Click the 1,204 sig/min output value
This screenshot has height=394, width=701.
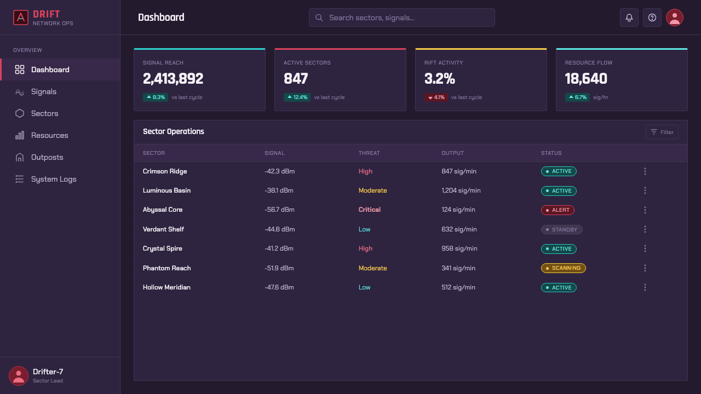pyautogui.click(x=461, y=190)
